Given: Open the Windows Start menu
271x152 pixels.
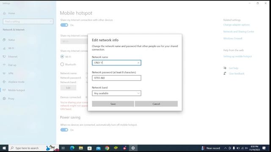Looking at the screenshot, I should [4, 148].
